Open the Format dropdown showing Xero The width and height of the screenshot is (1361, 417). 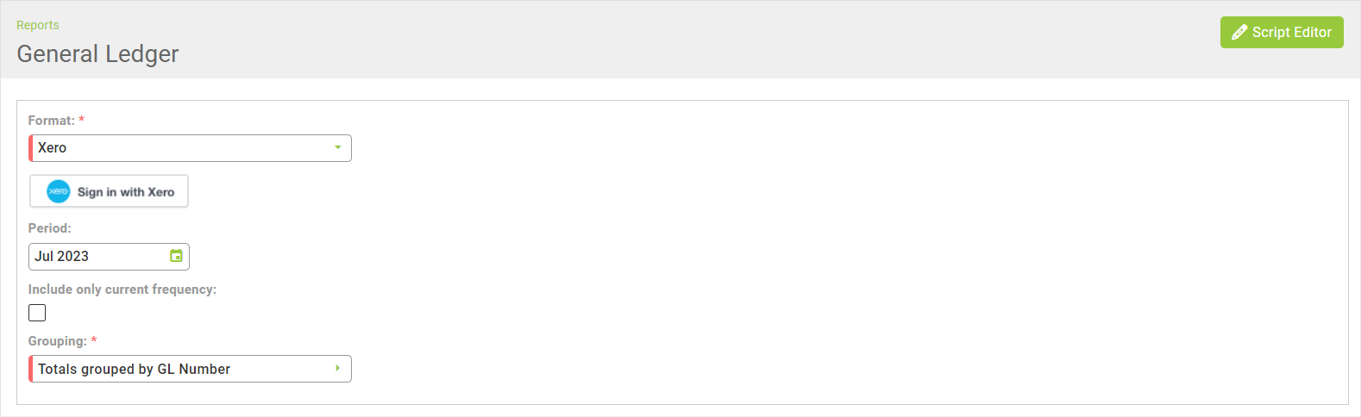click(x=190, y=148)
